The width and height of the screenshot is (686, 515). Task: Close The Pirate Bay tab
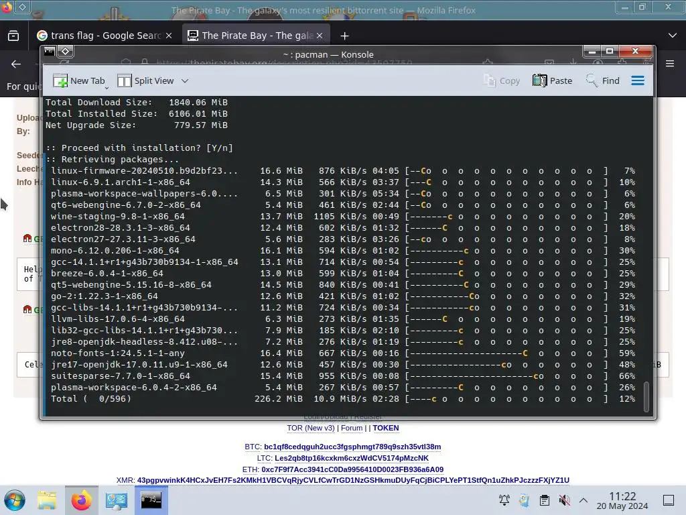point(320,36)
